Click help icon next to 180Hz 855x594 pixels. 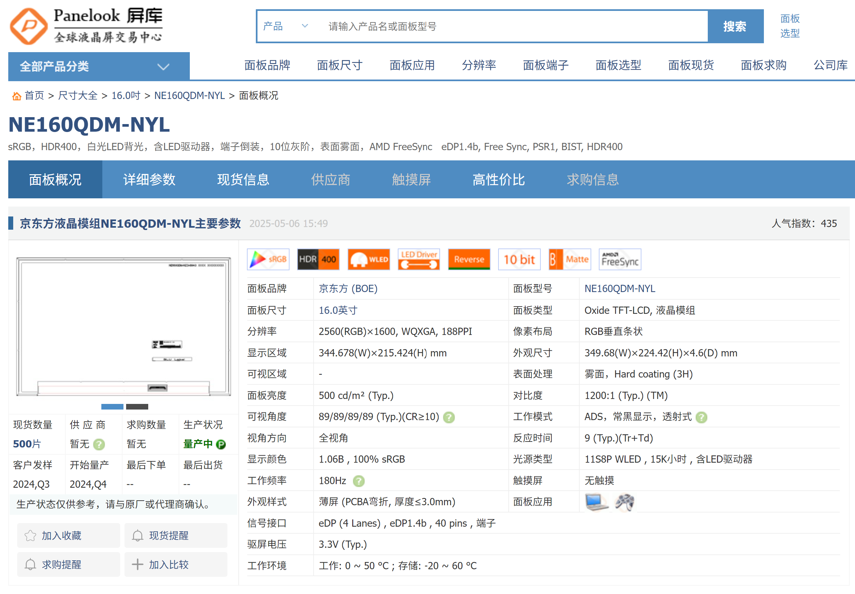point(359,481)
